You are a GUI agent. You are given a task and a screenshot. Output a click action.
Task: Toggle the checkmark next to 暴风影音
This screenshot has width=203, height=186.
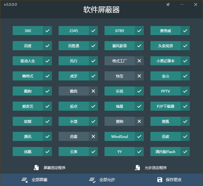139,46
